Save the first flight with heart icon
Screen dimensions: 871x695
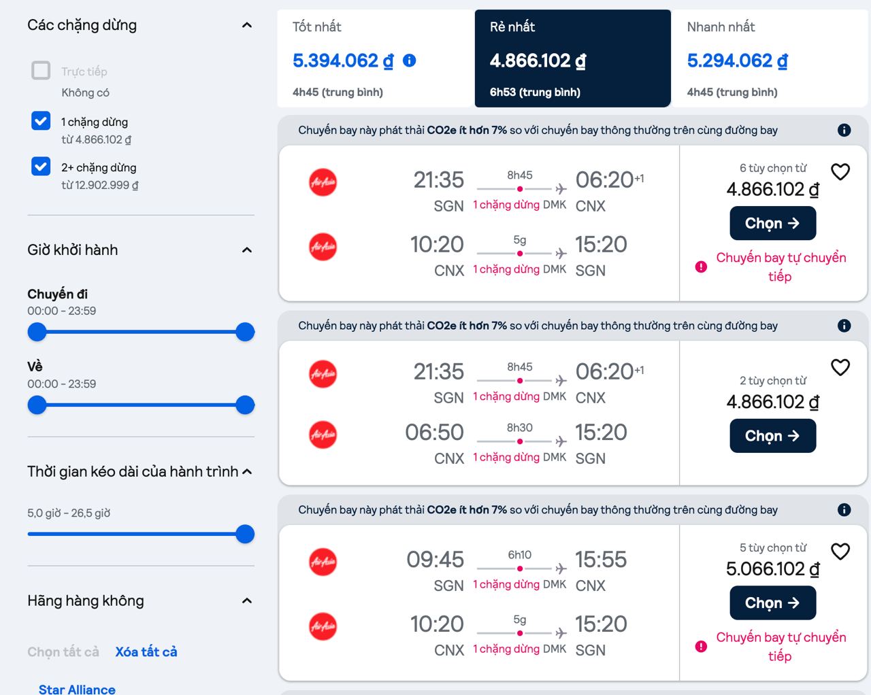(x=840, y=172)
